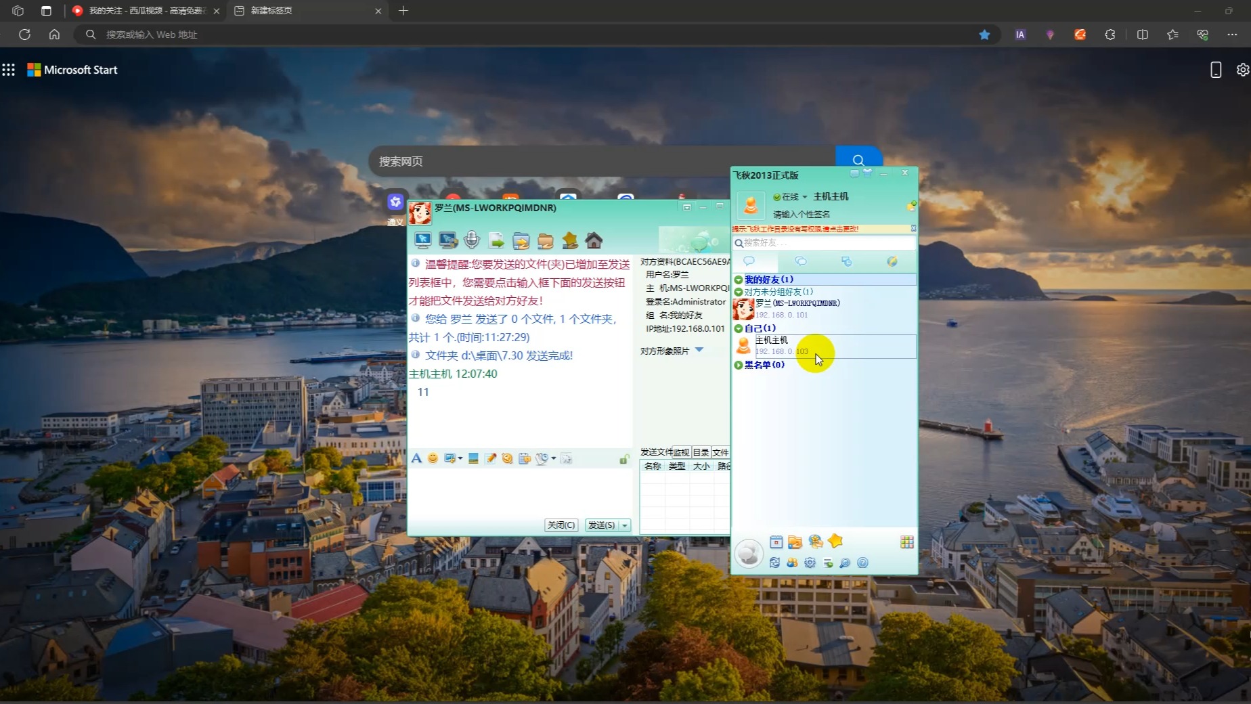Select the group chat double-bubble tab
1251x704 pixels.
801,261
